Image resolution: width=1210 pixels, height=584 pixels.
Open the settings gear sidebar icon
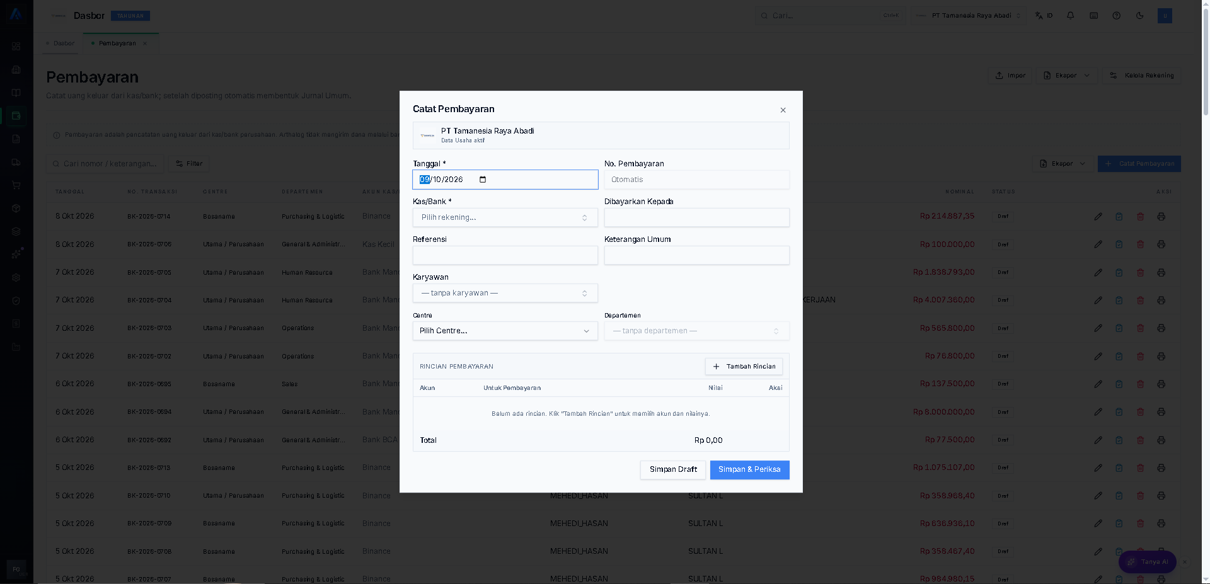pos(16,278)
